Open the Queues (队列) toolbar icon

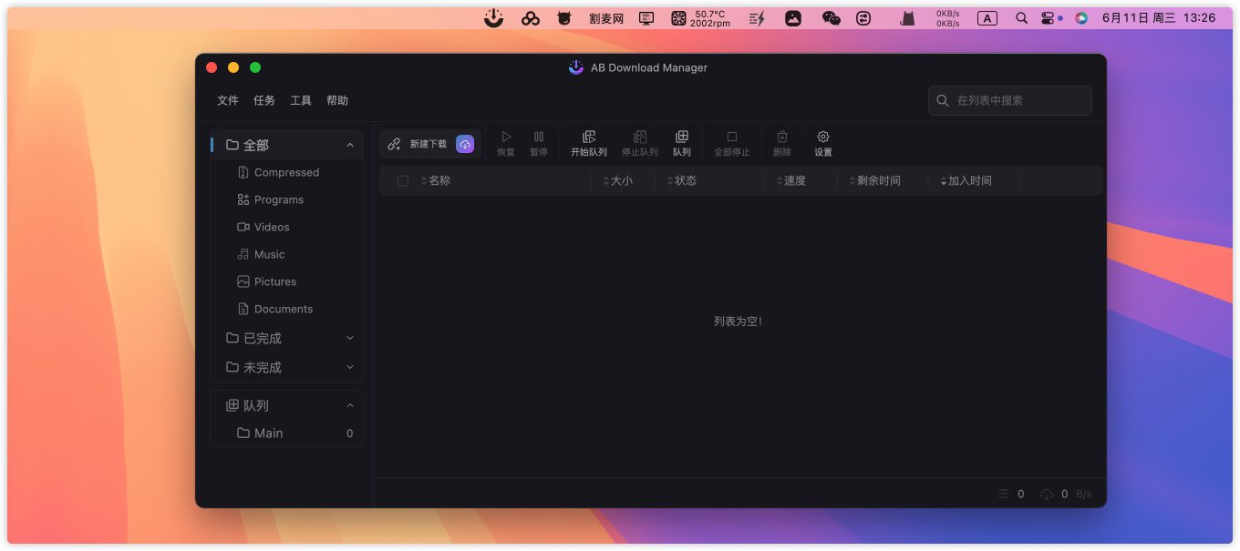click(x=682, y=137)
